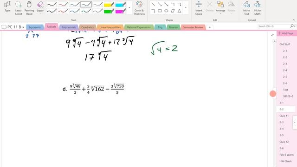This screenshot has width=297, height=167.
Task: Select the single arrow shape
Action: coord(160,4)
